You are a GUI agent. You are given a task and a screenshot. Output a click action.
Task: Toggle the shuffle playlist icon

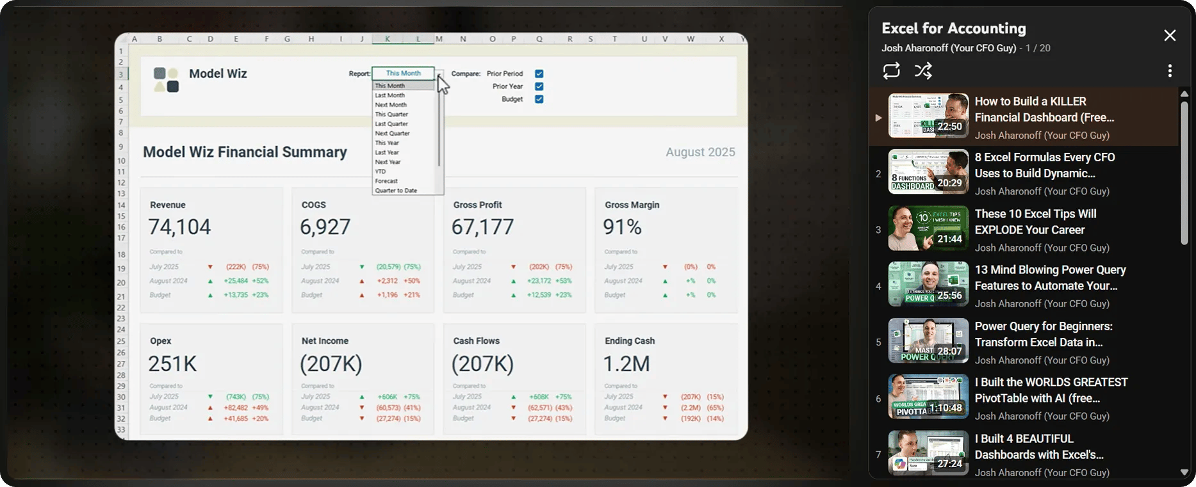point(923,70)
